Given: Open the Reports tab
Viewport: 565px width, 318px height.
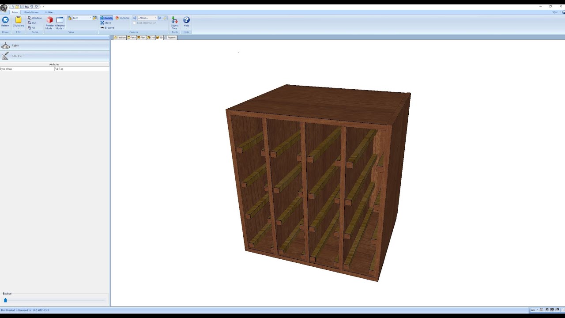Looking at the screenshot, I should click(x=170, y=38).
